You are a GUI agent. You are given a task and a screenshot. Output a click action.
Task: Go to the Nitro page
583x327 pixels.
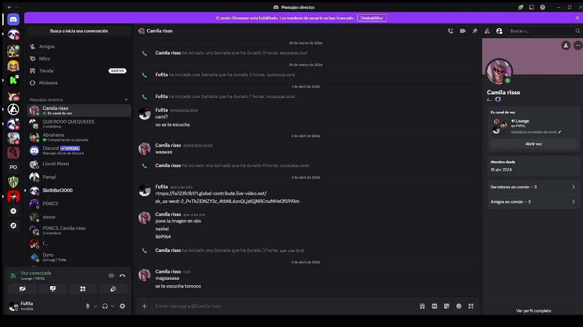44,59
